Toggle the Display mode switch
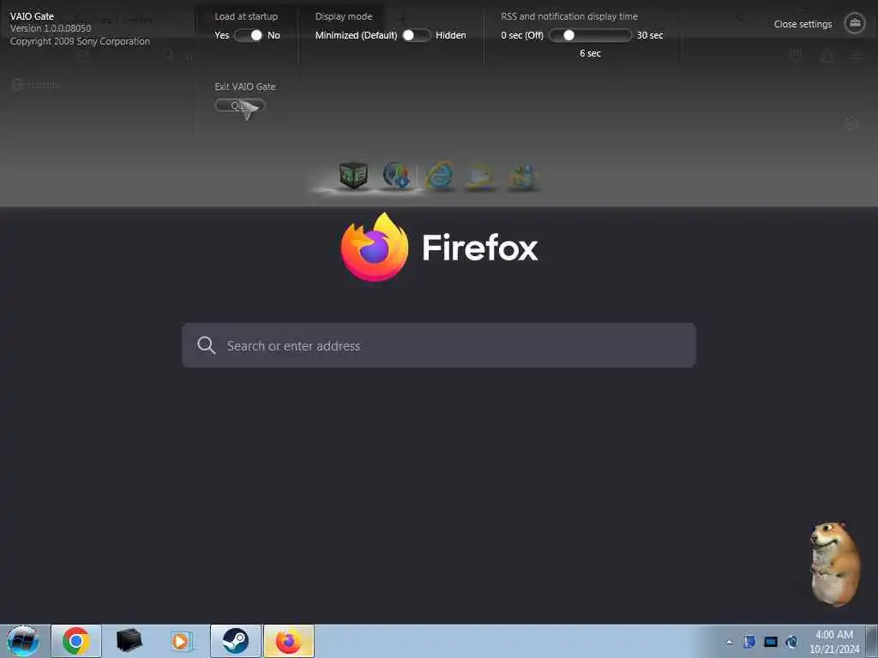 [x=417, y=35]
